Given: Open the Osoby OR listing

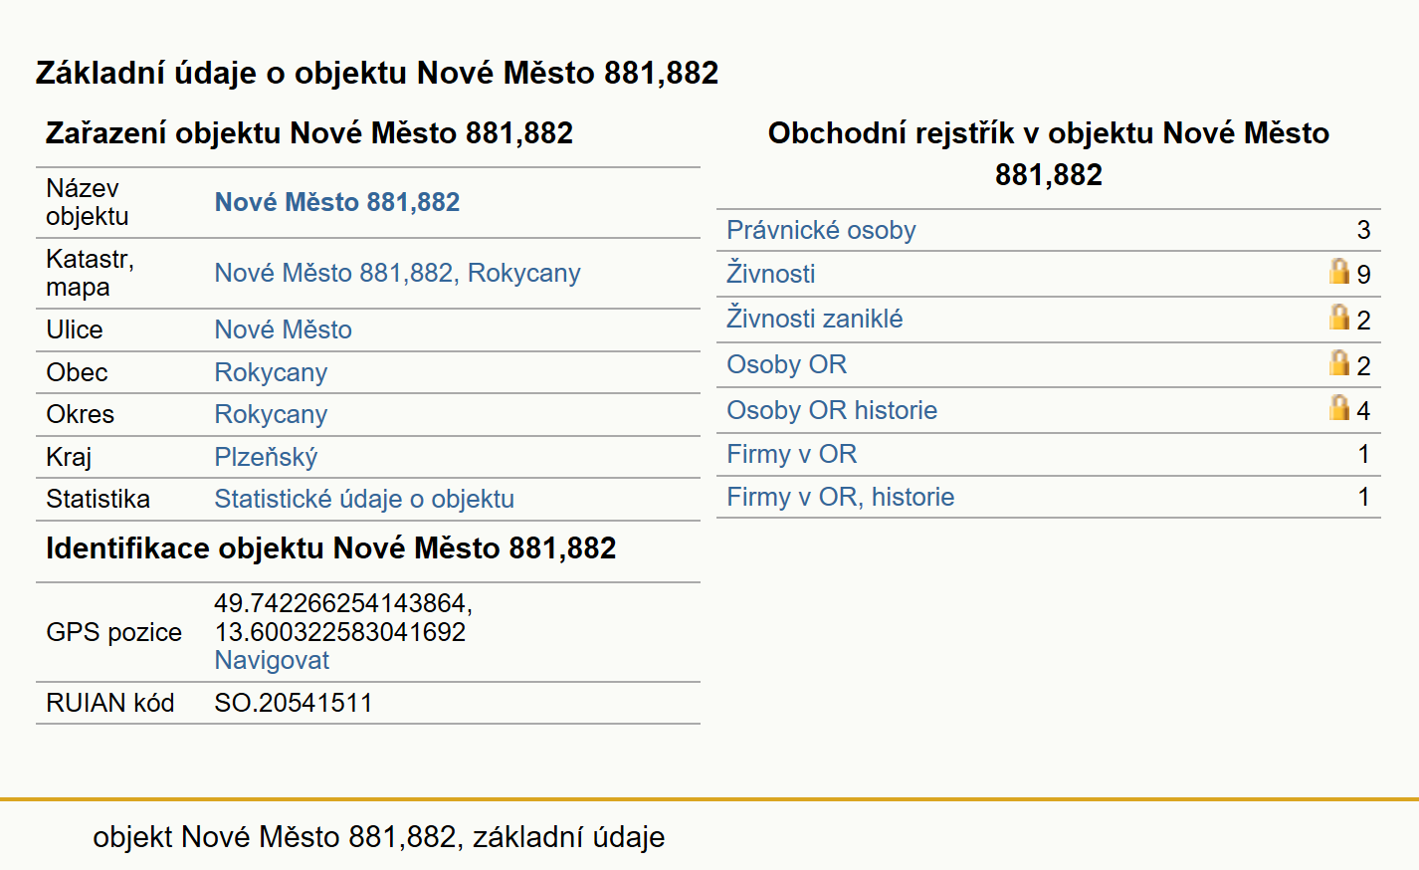Looking at the screenshot, I should [x=787, y=364].
